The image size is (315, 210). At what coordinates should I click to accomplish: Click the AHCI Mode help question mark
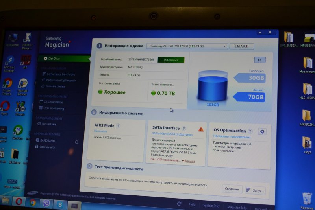coord(118,126)
